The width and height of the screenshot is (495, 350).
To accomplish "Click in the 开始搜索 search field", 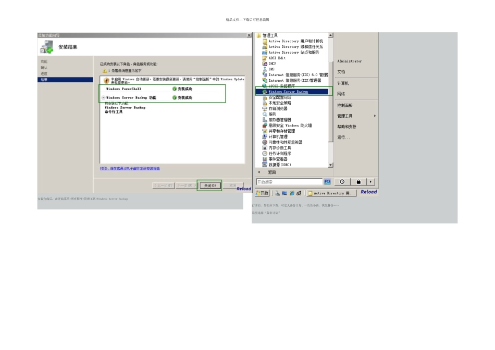I will (x=290, y=182).
